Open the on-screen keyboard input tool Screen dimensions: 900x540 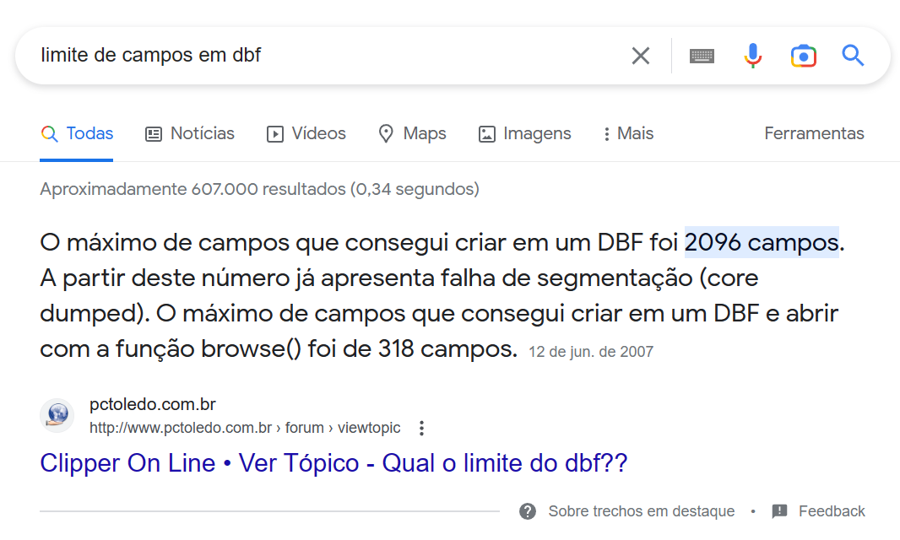pos(702,56)
